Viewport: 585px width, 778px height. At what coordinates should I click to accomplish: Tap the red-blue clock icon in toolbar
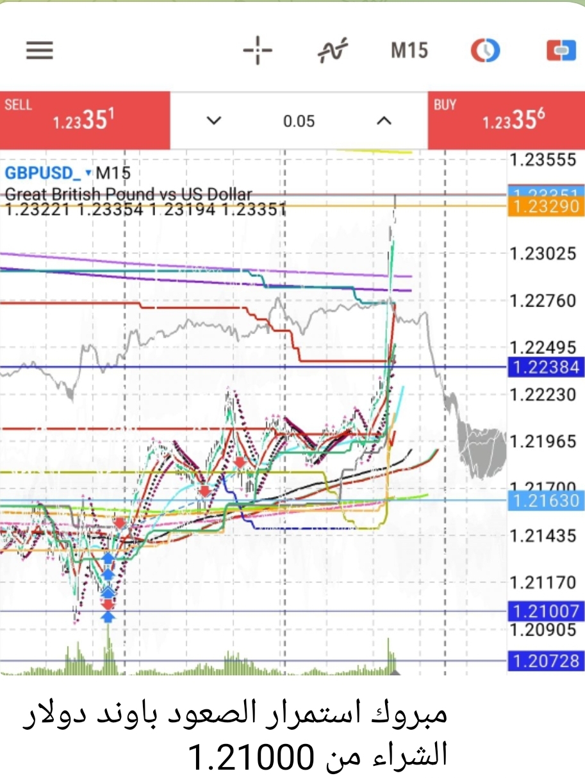tap(485, 51)
